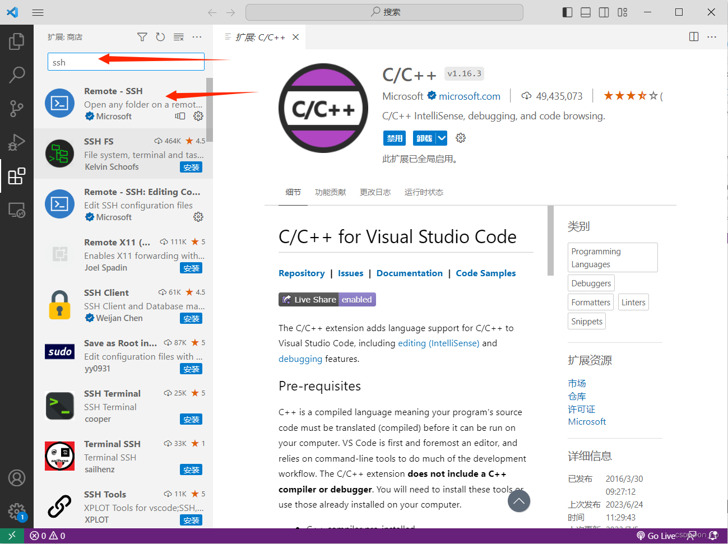Click the title bar search box

pyautogui.click(x=384, y=12)
